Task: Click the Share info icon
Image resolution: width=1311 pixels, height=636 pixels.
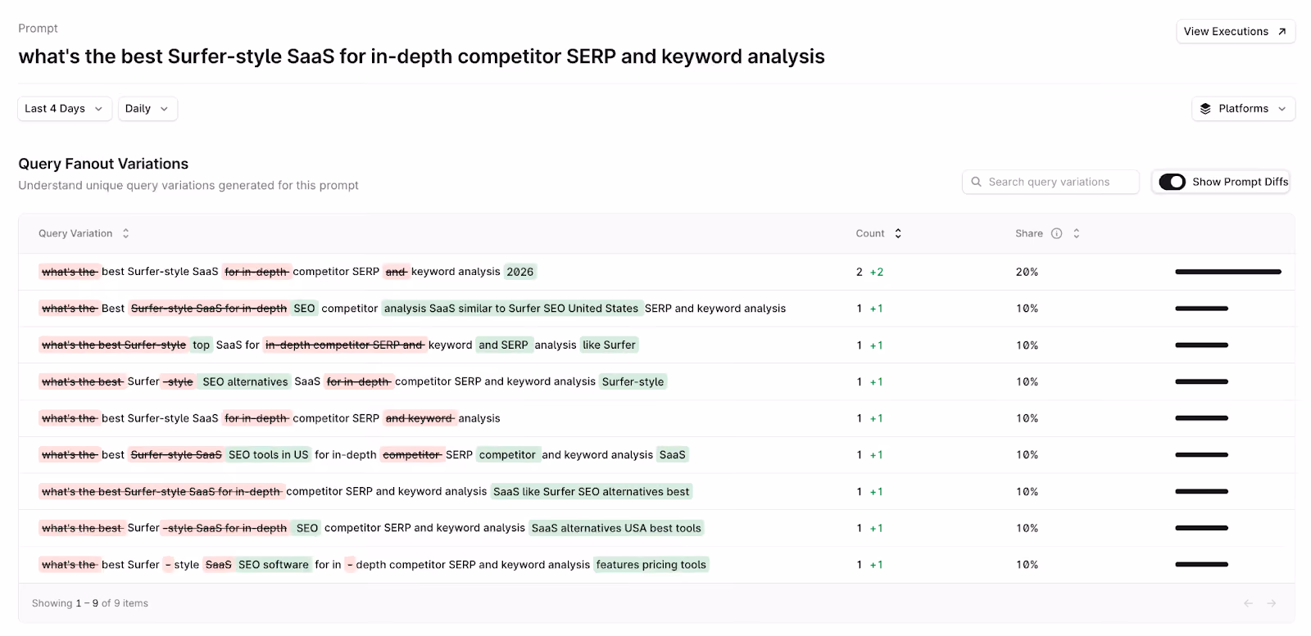Action: coord(1057,233)
